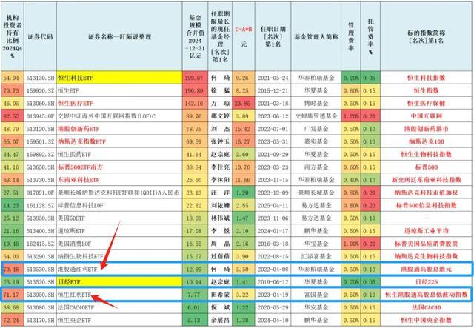The width and height of the screenshot is (474, 328).
Task: Select 交银中证海外中国互联网指数(LOF)C cell
Action: pos(119,116)
